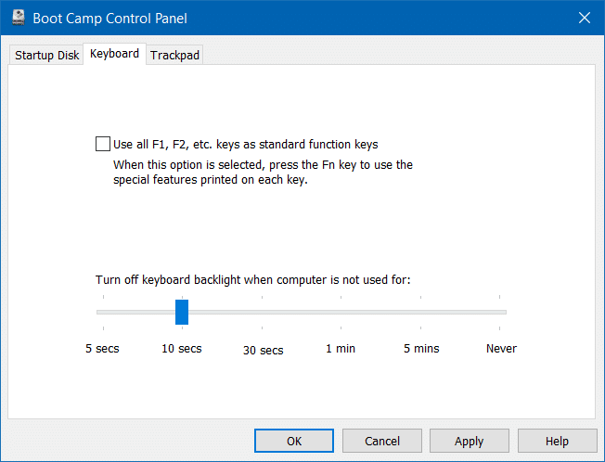The image size is (605, 462).
Task: Click the Boot Camp app icon in title bar
Action: (19, 18)
